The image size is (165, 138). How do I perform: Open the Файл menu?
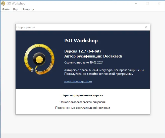tap(6, 9)
